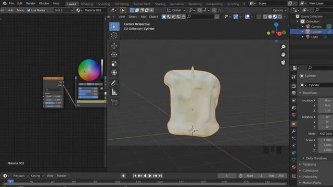Image resolution: width=333 pixels, height=187 pixels.
Task: Select the Move tool
Action: (x=114, y=46)
